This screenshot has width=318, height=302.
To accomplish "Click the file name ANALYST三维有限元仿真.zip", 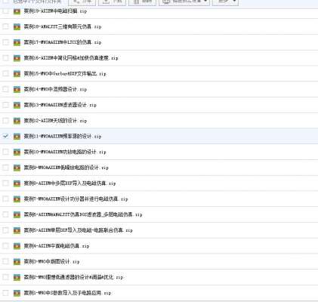I will 63,26.
